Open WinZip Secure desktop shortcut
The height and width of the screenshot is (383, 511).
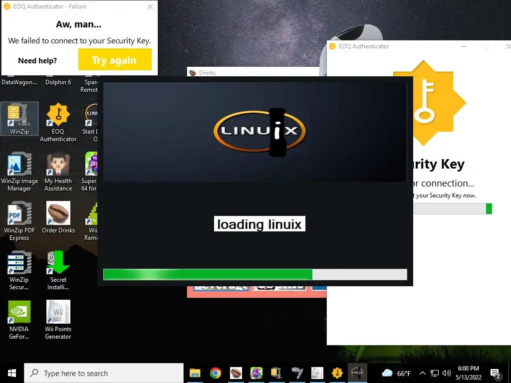(x=19, y=270)
